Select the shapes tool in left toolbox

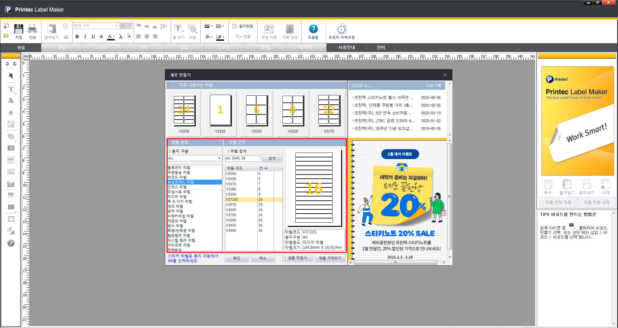11,137
